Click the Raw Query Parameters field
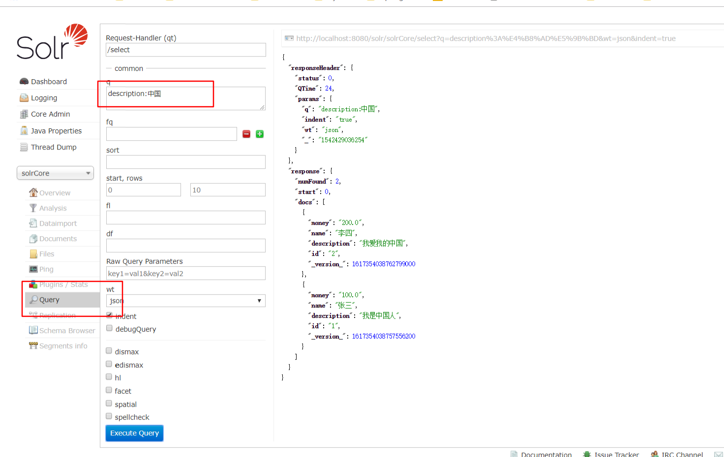724x457 pixels. (186, 273)
